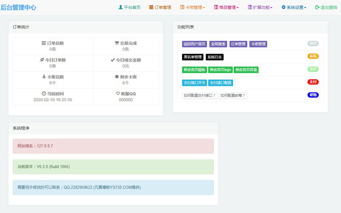Viewport: 341px width, 213px height.
Task: Open 黑名单管理
Action: [x=193, y=57]
